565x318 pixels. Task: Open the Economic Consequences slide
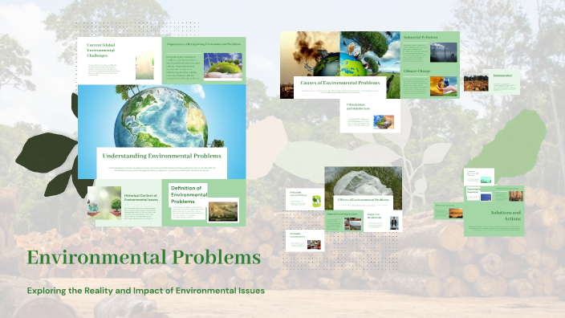pos(305,240)
